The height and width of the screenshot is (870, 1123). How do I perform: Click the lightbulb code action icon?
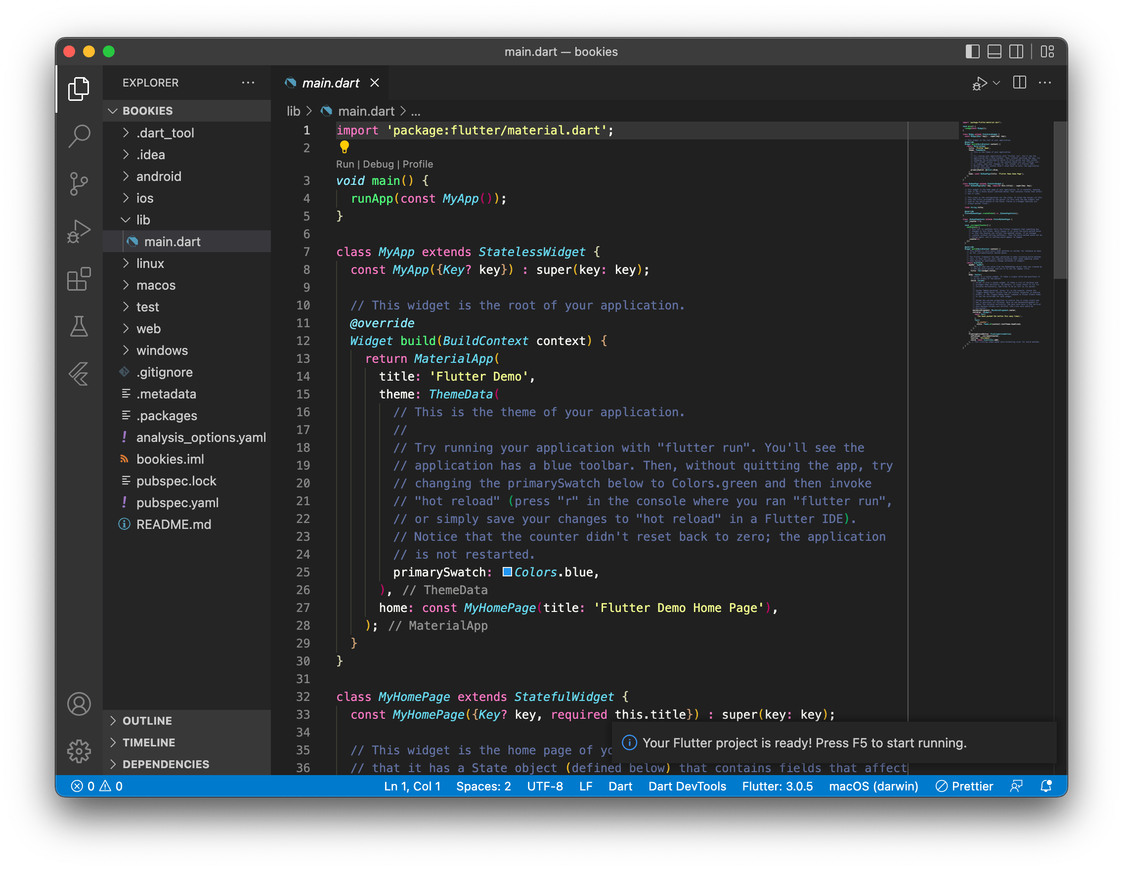click(345, 147)
